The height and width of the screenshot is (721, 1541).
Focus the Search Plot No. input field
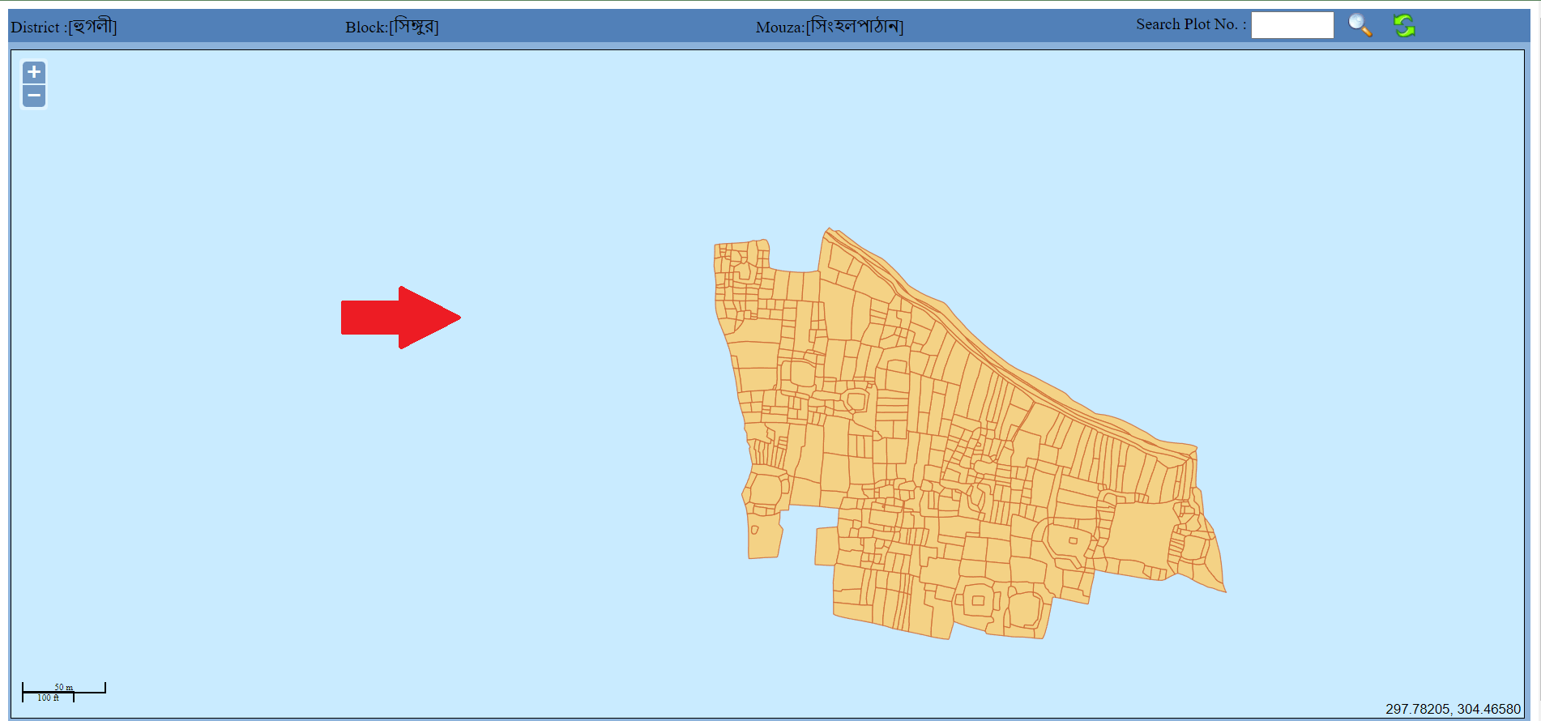pyautogui.click(x=1291, y=25)
